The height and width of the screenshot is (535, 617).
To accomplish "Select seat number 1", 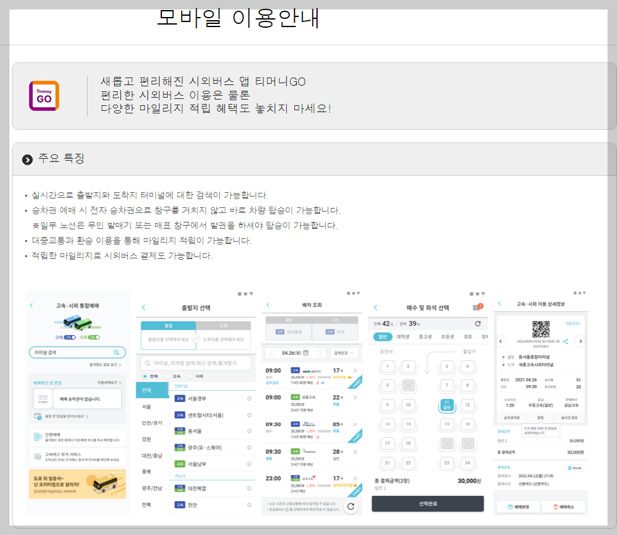I will (388, 366).
